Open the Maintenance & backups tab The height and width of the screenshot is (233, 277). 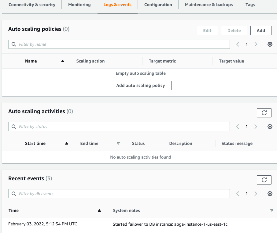pyautogui.click(x=209, y=5)
